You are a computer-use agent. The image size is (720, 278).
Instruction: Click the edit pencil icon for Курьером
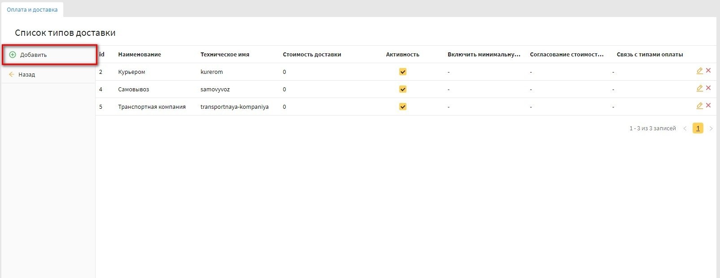[699, 71]
